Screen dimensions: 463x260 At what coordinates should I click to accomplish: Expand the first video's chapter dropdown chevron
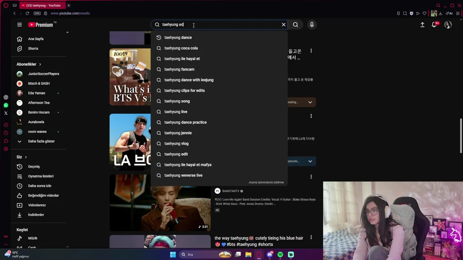(x=310, y=102)
